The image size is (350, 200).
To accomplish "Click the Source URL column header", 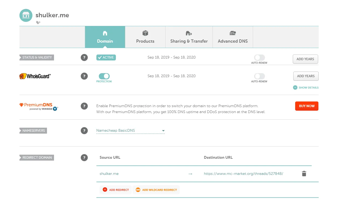I will pos(110,157).
